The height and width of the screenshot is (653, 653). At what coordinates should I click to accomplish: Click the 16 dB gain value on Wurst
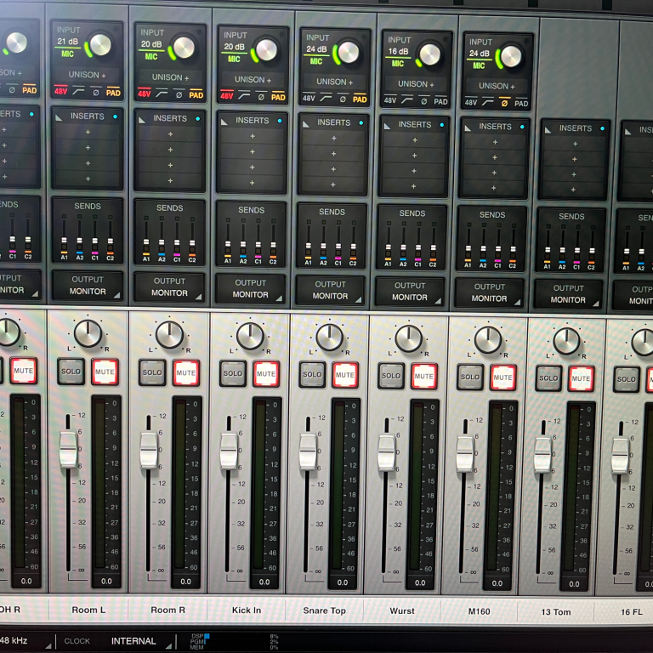point(398,51)
